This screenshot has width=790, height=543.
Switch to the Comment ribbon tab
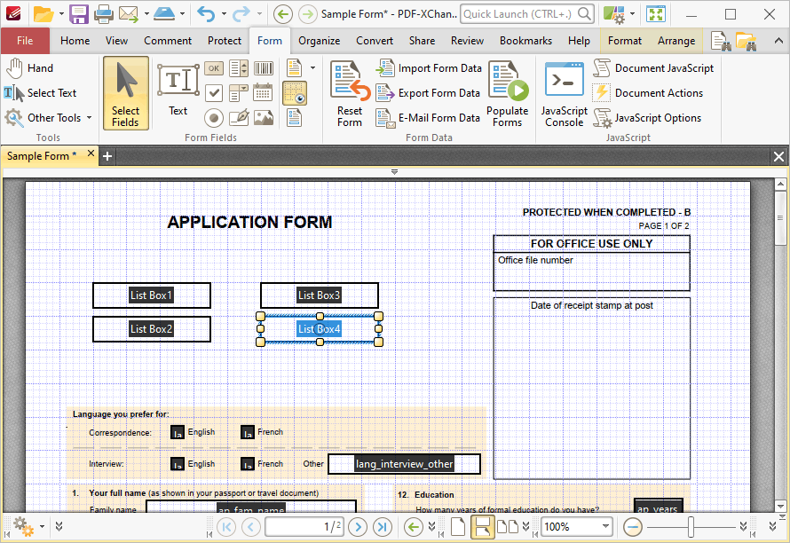[x=168, y=41]
